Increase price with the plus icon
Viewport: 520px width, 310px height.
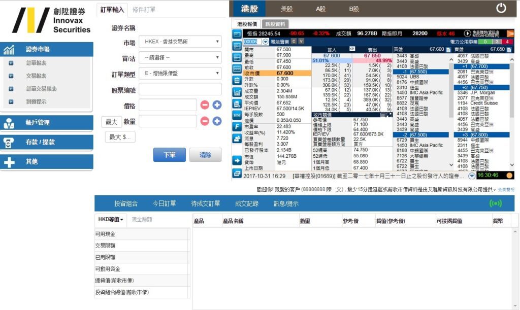click(217, 105)
